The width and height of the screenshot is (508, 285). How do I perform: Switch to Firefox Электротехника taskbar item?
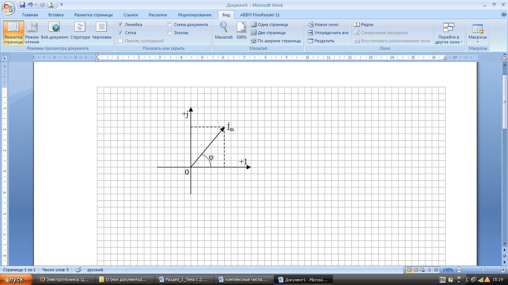click(65, 280)
